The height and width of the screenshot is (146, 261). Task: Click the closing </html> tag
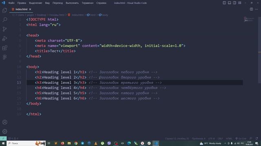pyautogui.click(x=34, y=114)
